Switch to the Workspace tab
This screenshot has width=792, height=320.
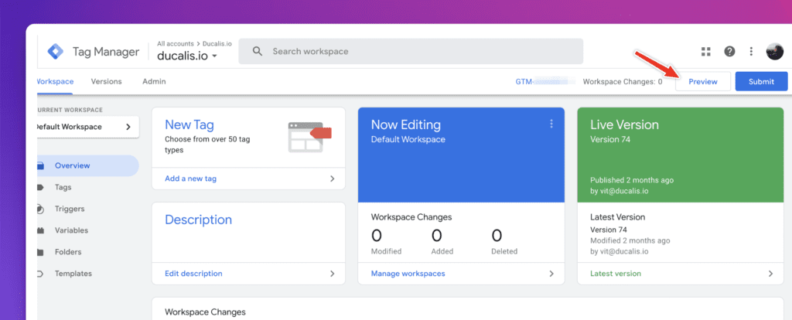click(55, 81)
